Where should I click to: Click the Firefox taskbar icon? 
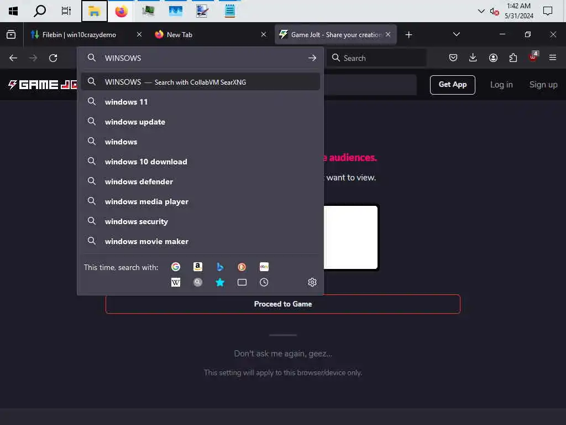pos(121,11)
